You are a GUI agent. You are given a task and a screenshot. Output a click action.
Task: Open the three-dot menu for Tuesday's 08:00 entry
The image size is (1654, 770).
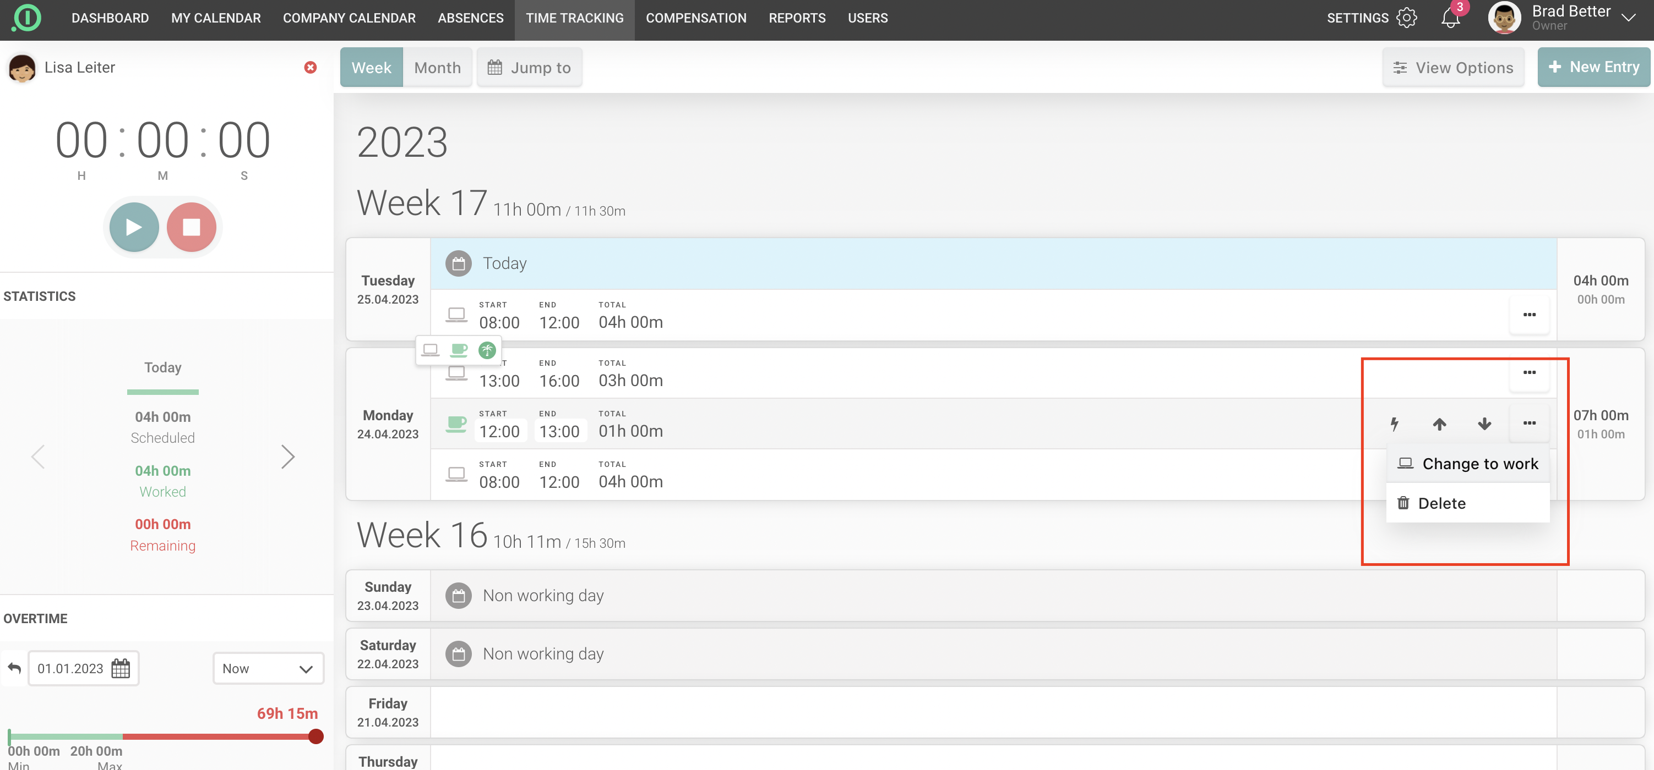(1529, 314)
